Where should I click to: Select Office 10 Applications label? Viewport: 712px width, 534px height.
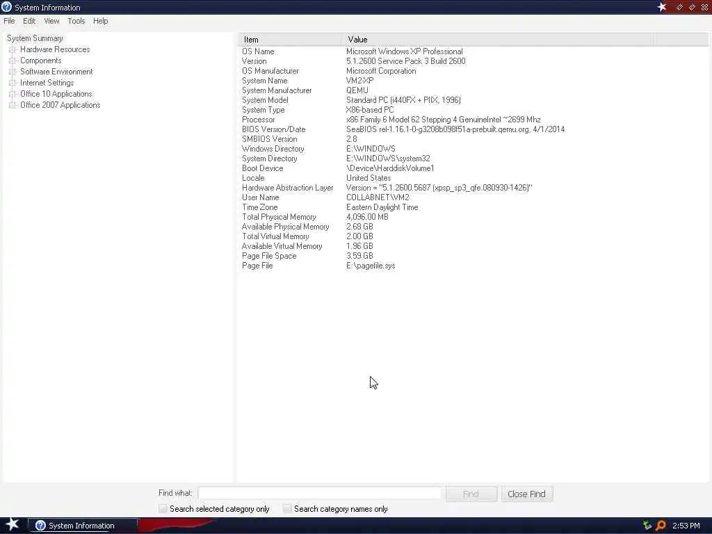(56, 94)
